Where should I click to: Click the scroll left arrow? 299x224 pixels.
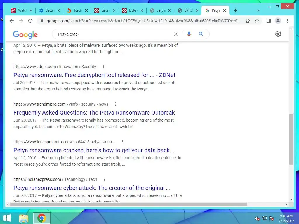[x=8, y=204]
